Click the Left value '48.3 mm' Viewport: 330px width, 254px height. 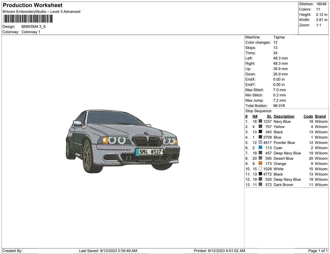281,58
